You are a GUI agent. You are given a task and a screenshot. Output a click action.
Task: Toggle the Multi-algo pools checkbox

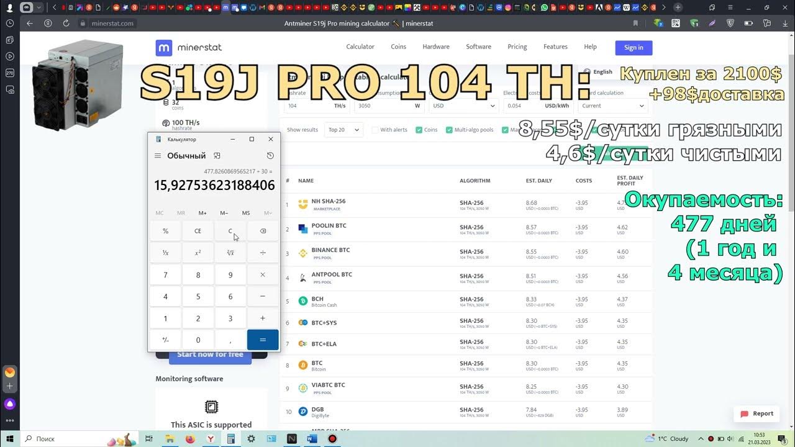449,130
